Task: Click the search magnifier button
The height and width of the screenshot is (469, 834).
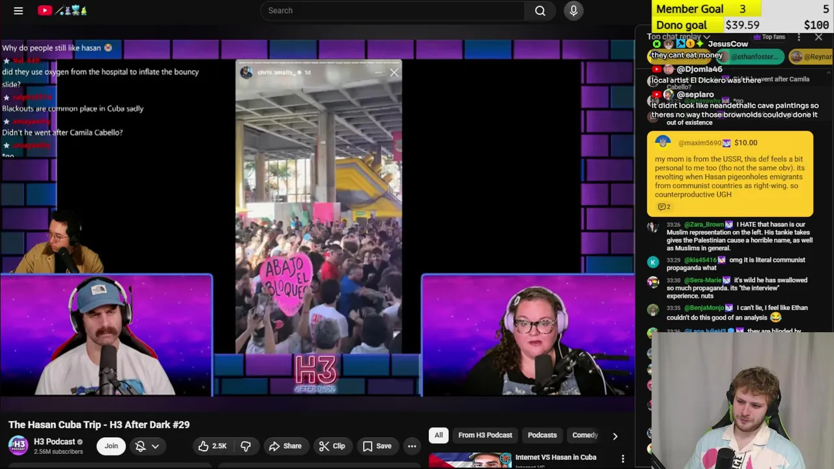Action: coord(540,10)
